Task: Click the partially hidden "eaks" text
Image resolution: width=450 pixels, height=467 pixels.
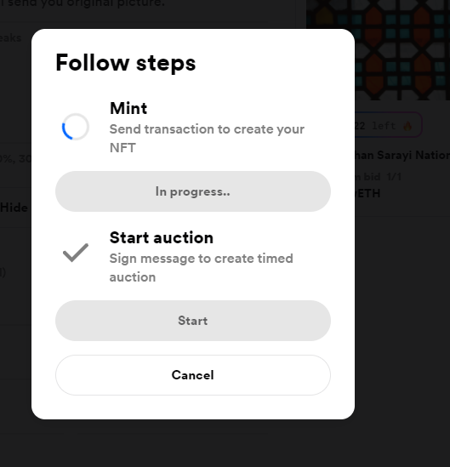Action: (x=11, y=38)
